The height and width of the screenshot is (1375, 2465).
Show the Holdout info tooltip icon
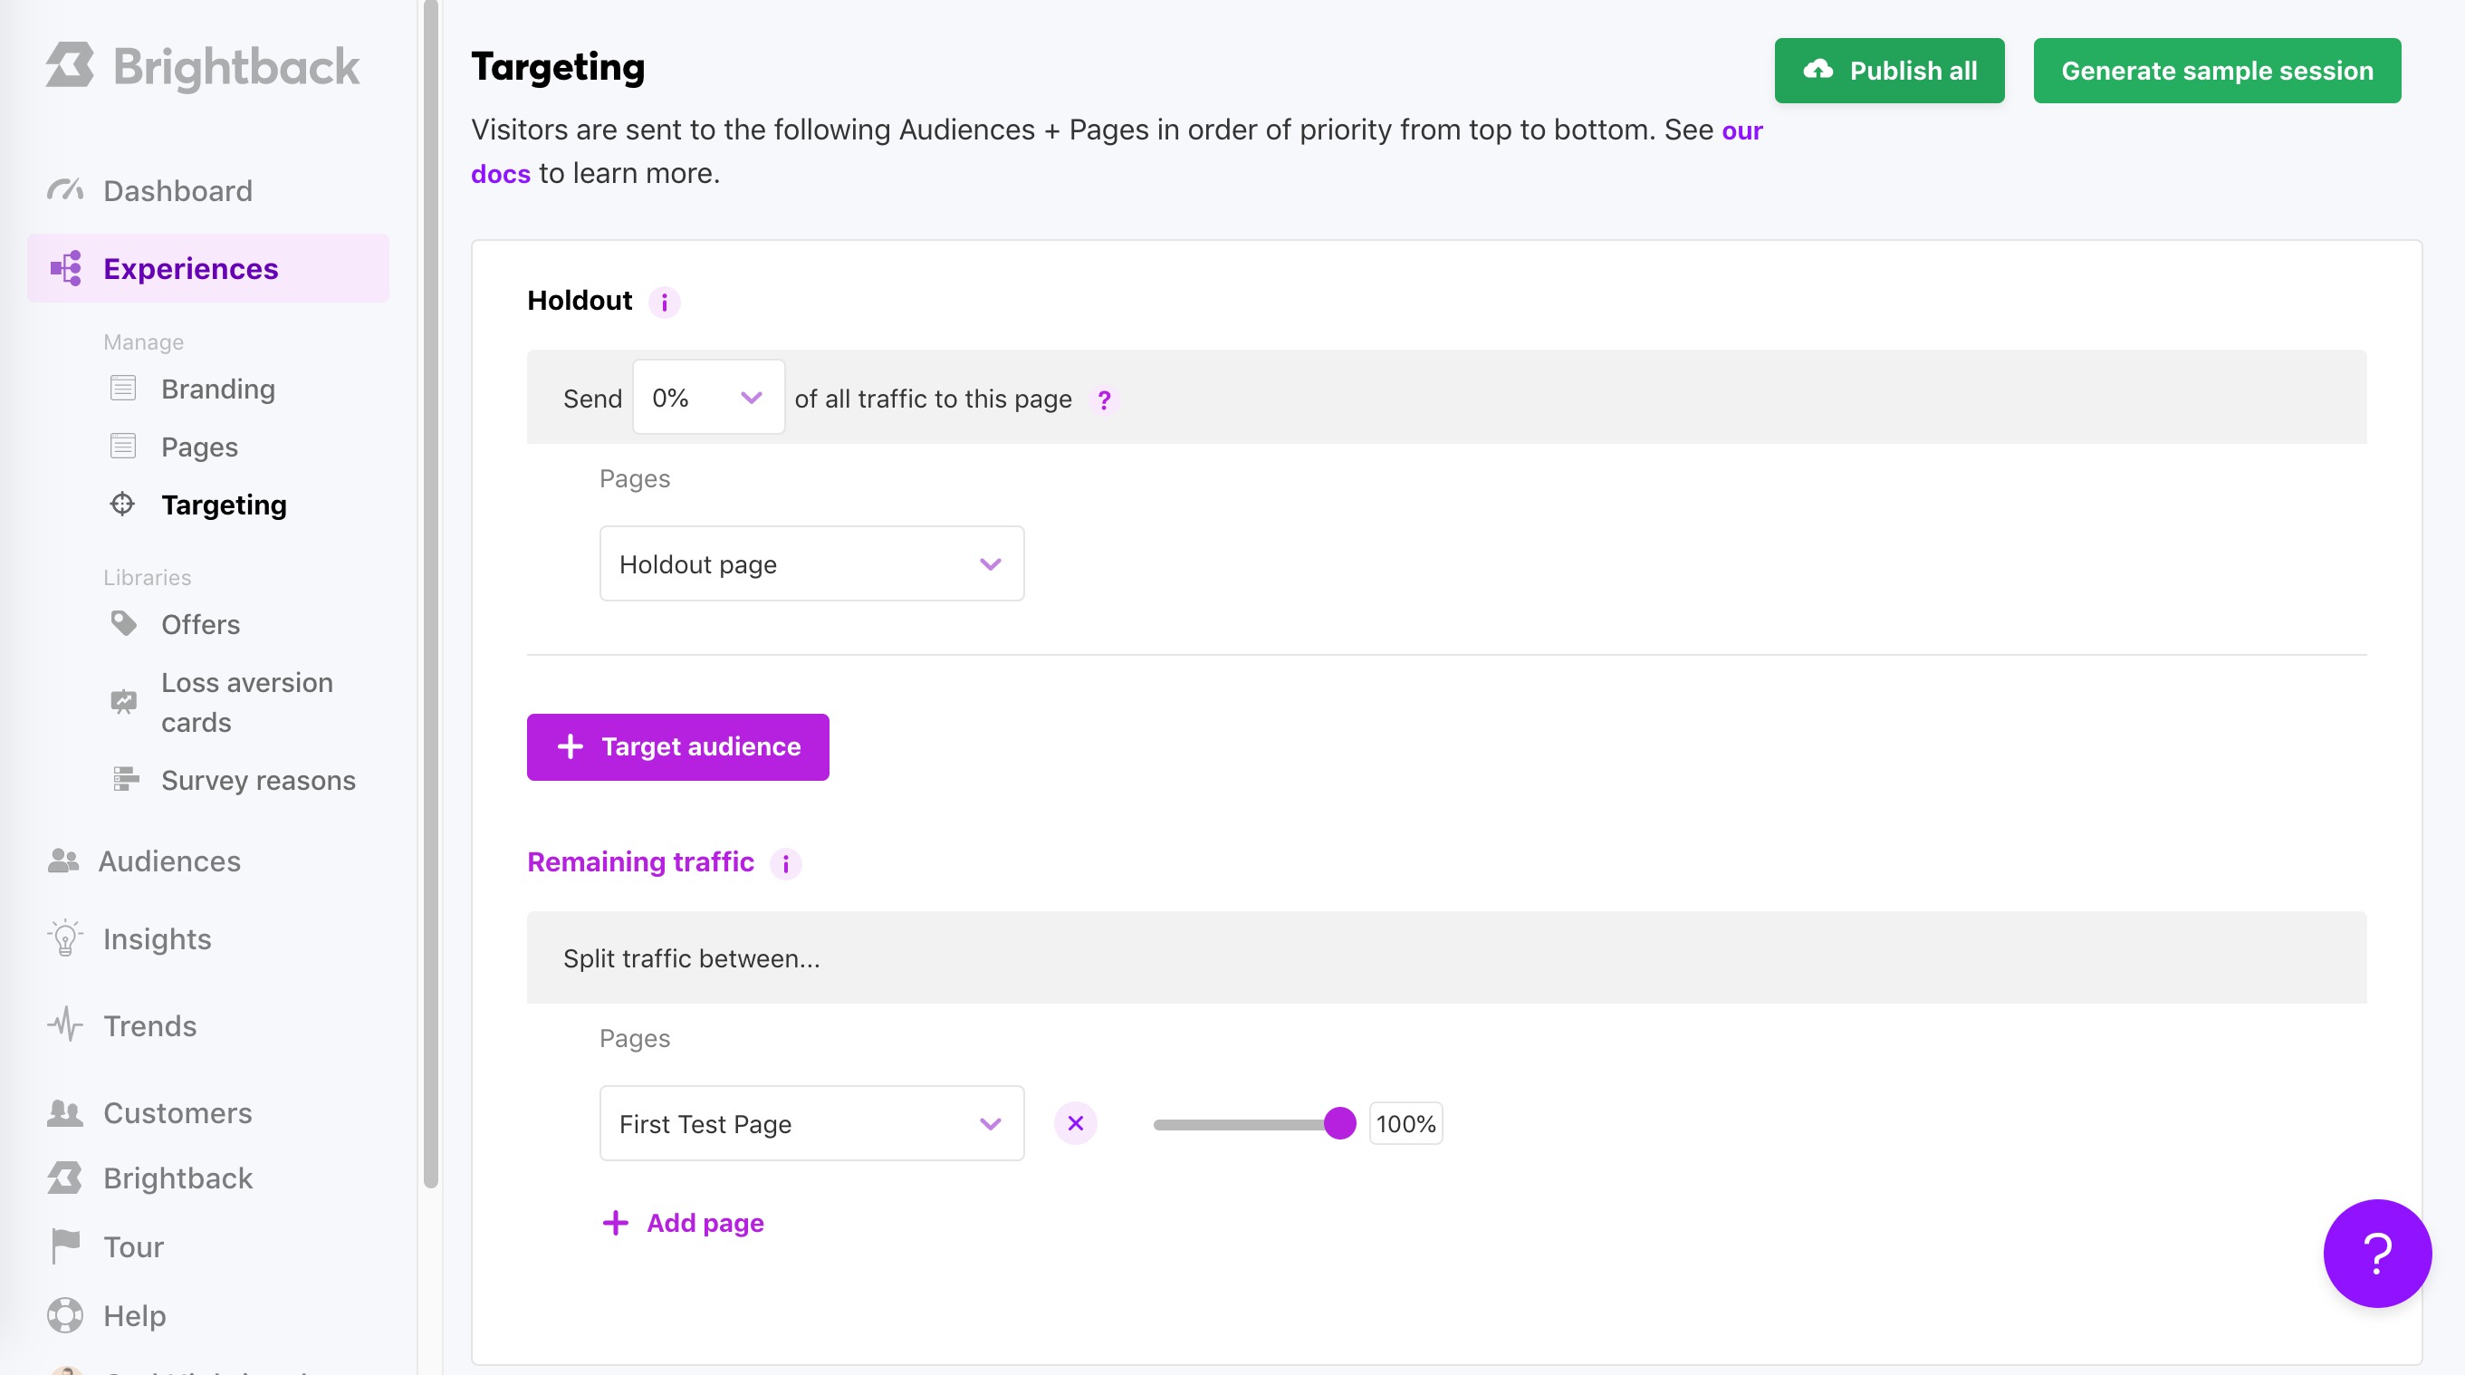pyautogui.click(x=664, y=302)
